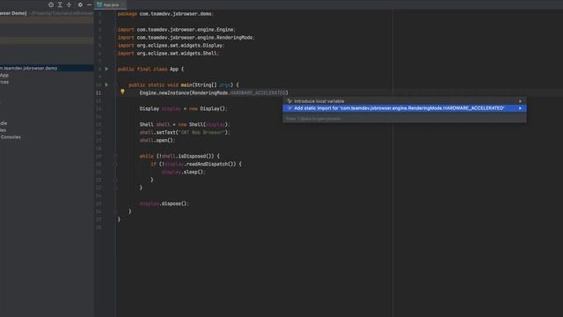
Task: Expand submenu arrow of Introduce local variable
Action: point(520,101)
